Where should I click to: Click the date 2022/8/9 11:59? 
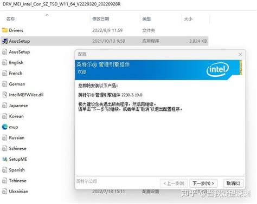tap(107, 30)
